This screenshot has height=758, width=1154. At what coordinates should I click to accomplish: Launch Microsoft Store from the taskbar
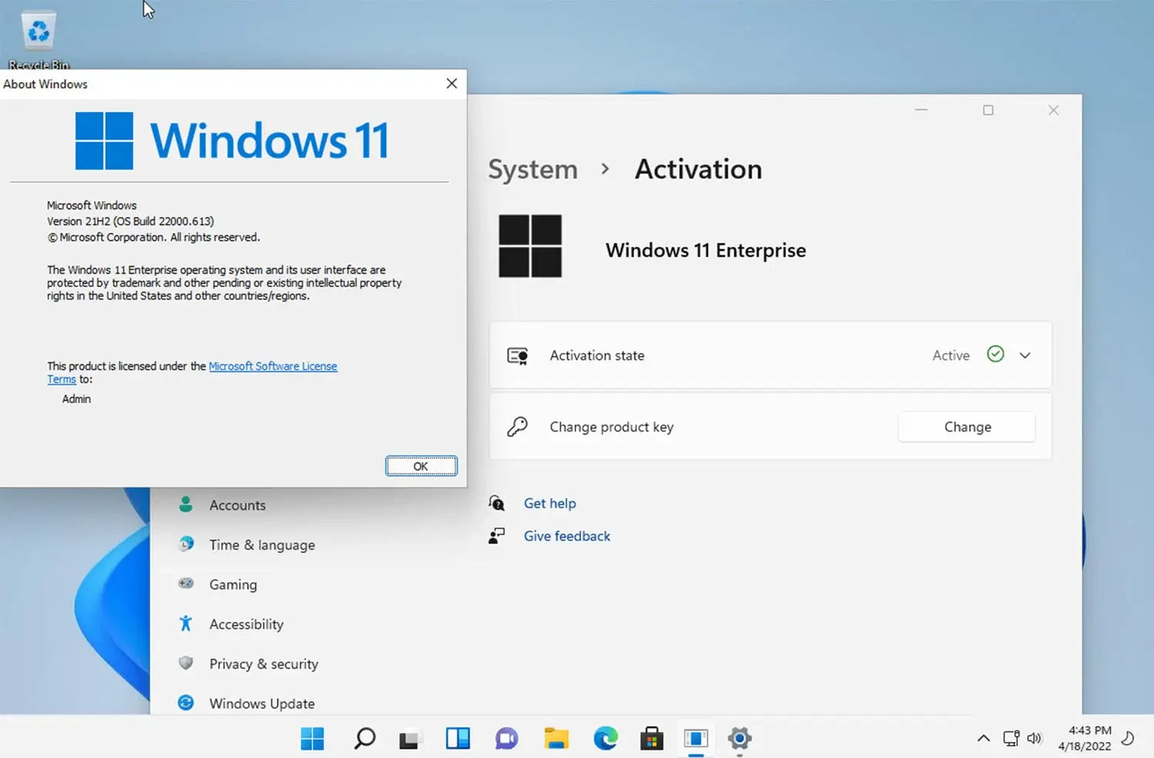[x=651, y=738]
